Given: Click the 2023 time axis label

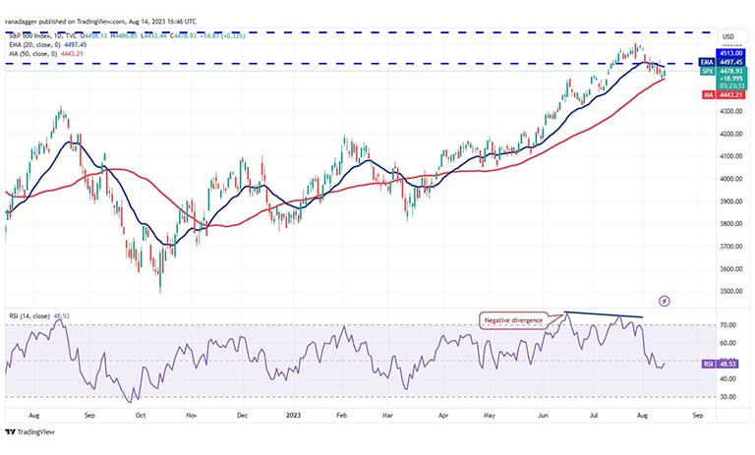Looking at the screenshot, I should [x=293, y=415].
